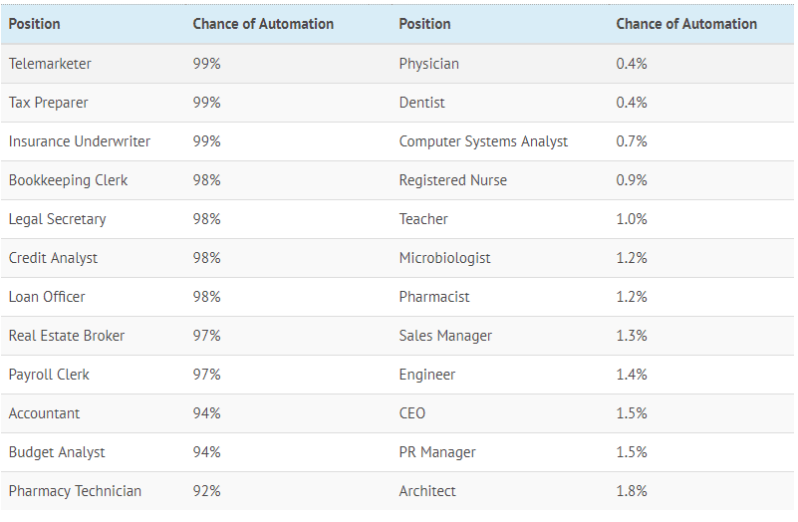Screen dimensions: 798x522
Task: Click the Real Estate Broker cell
Action: click(x=67, y=336)
